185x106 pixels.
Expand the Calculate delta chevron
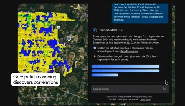pyautogui.click(x=121, y=30)
